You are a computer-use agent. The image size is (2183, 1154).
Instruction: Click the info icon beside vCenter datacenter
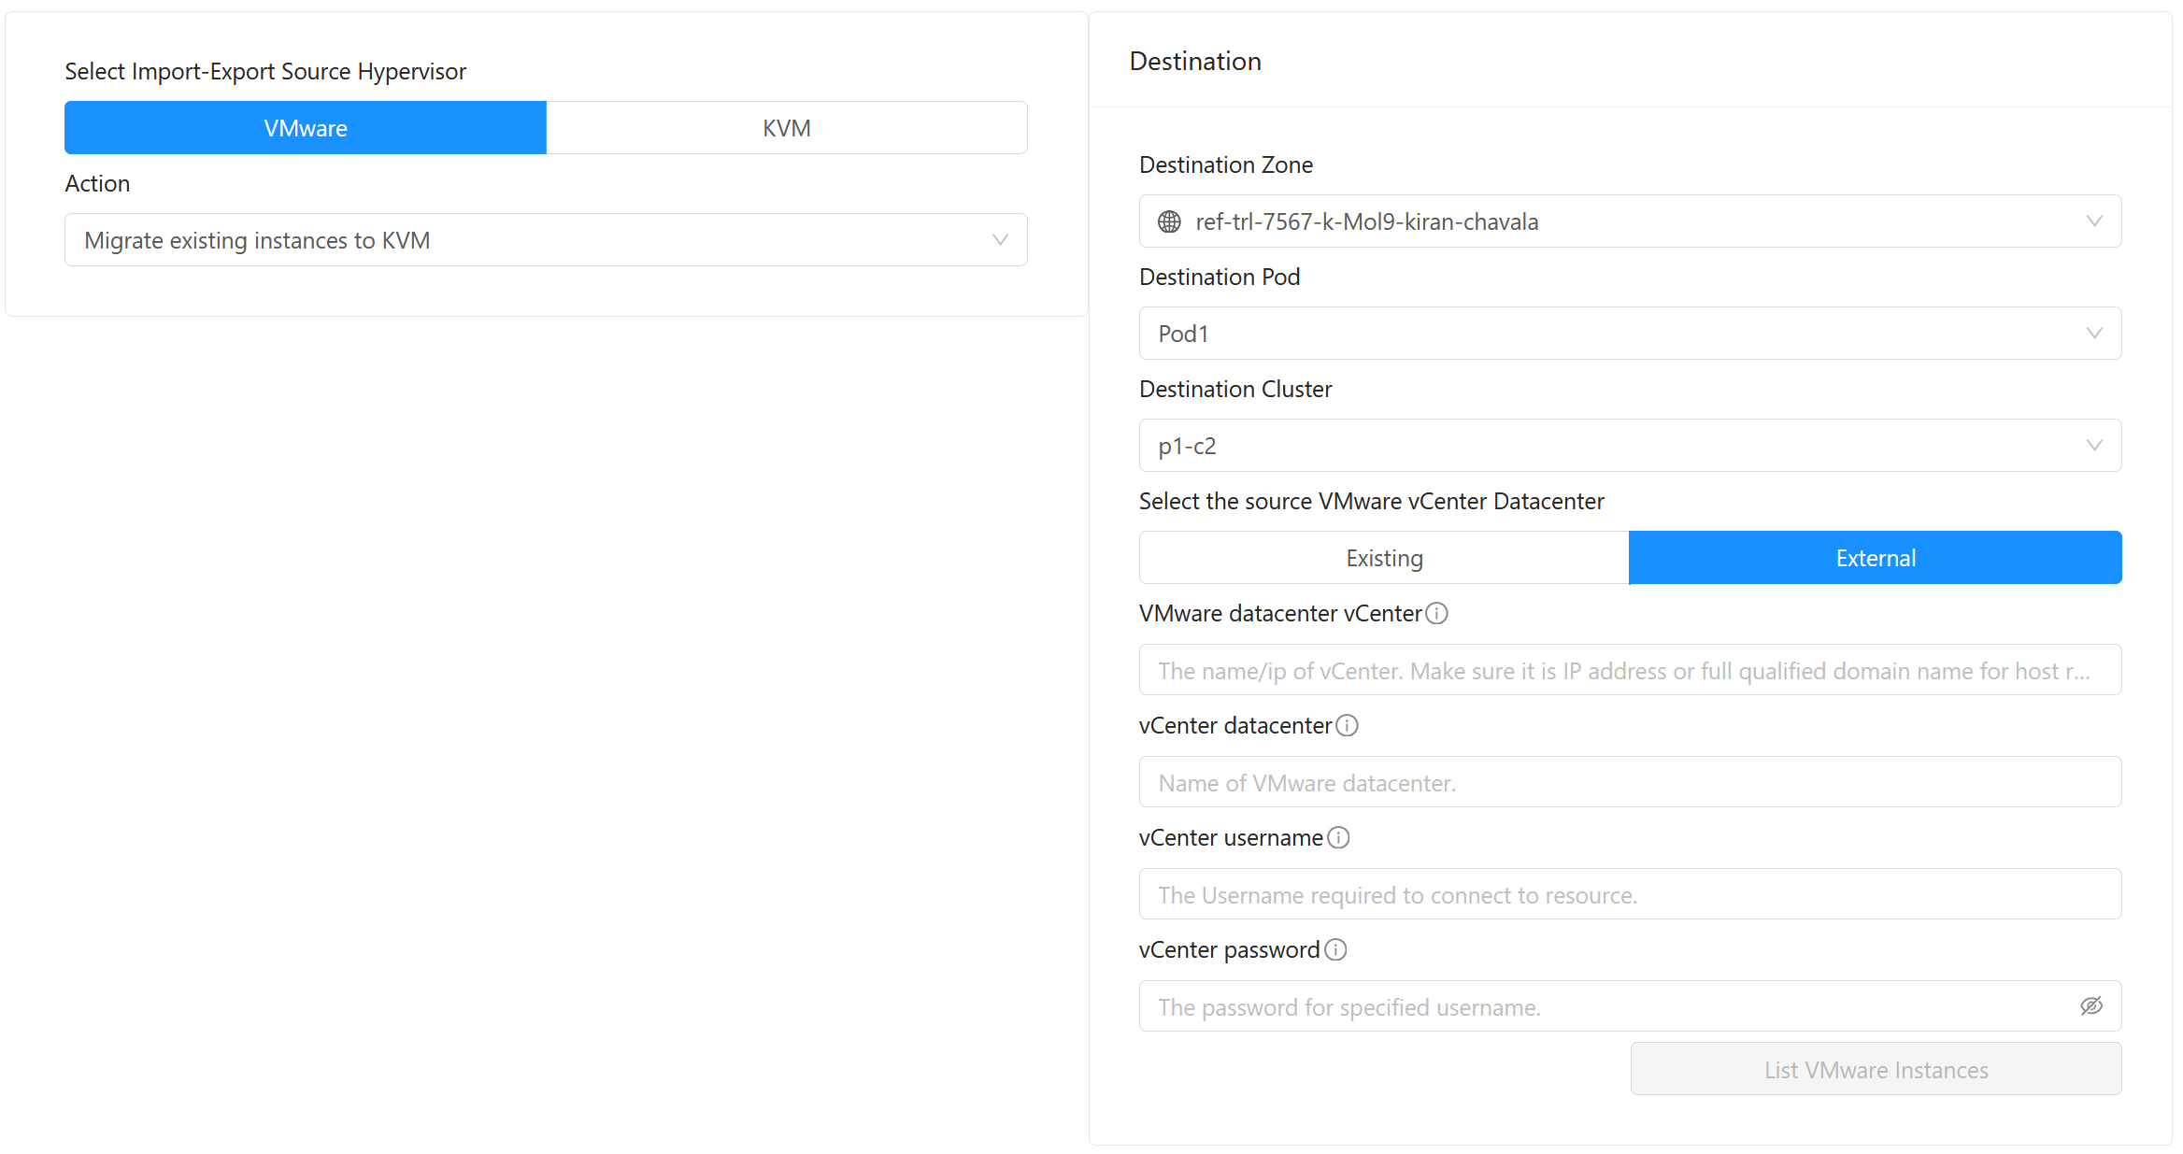(1347, 725)
